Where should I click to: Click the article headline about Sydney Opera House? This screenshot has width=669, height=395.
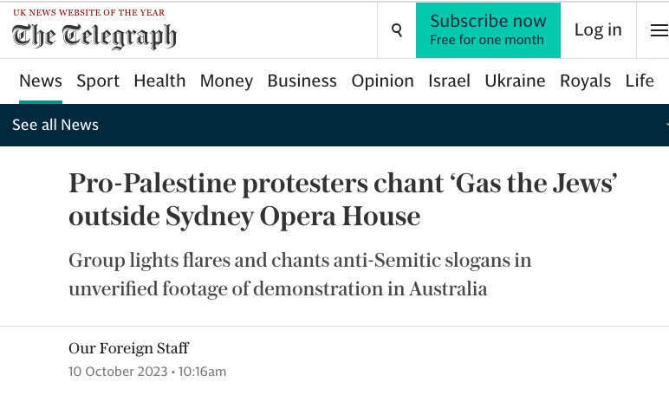coord(342,199)
